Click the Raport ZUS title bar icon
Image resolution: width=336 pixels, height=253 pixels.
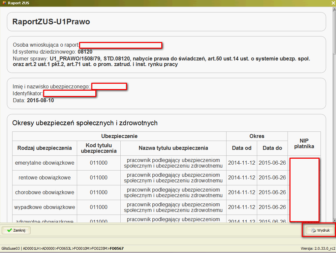point(4,3)
